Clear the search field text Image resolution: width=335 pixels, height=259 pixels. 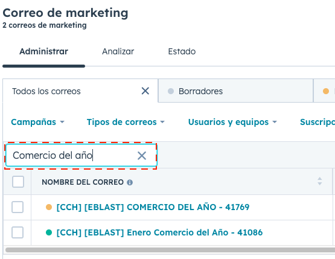(x=142, y=156)
